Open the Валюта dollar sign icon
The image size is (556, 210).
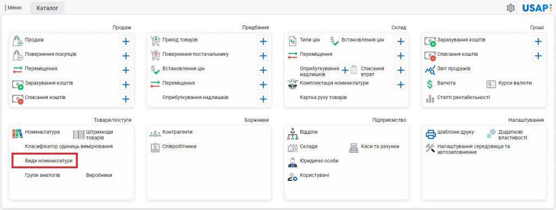coord(430,84)
